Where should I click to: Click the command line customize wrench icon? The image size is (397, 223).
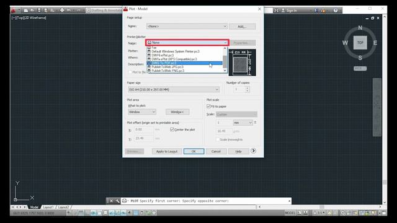pyautogui.click(x=117, y=201)
